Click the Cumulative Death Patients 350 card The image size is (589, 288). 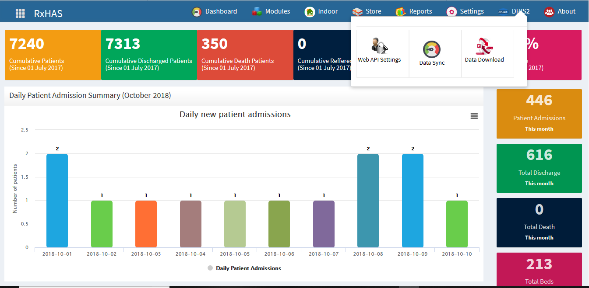coord(245,55)
